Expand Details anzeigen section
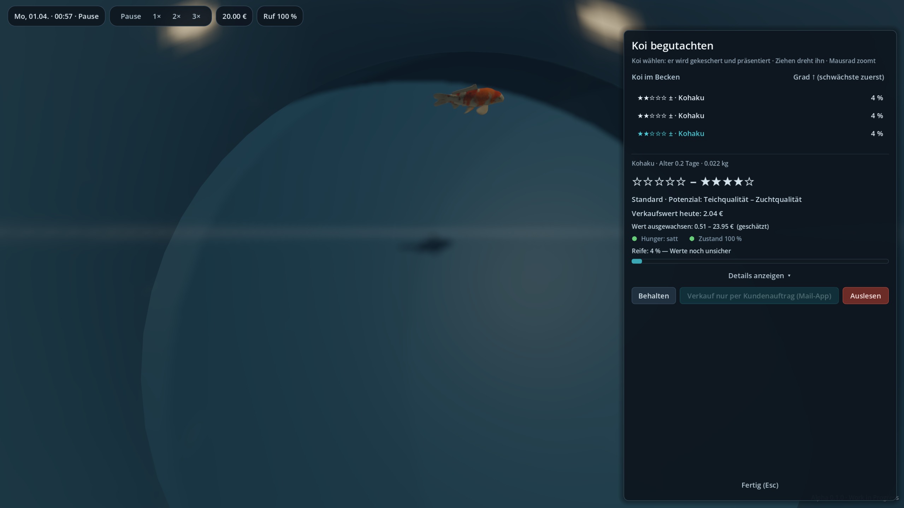The image size is (904, 508). [760, 276]
